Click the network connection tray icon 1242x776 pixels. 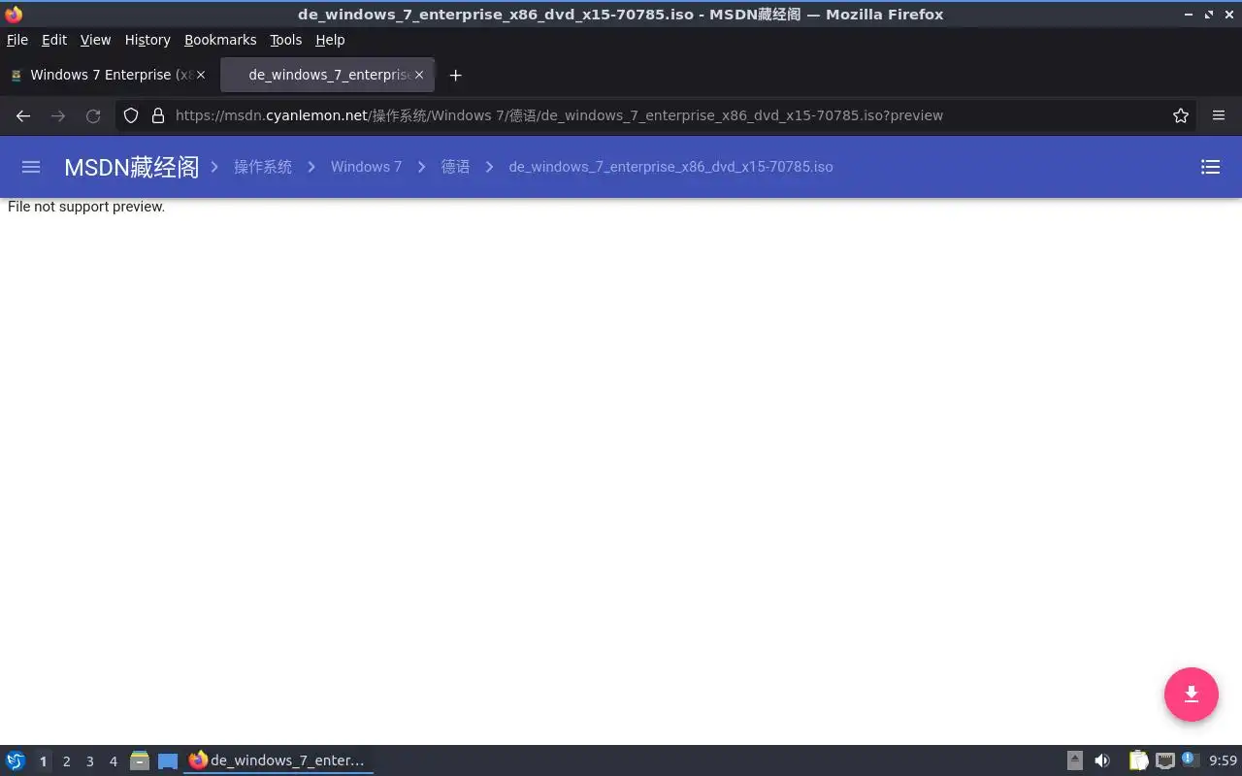tap(1164, 760)
